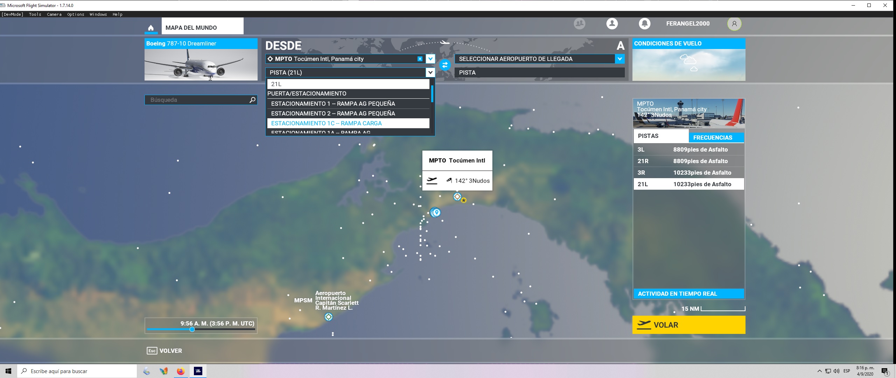Open the Boeing 787-10 Dreamliner aircraft selection
Screen dimensions: 896x378
[201, 59]
